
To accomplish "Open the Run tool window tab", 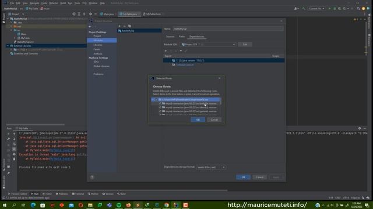I will tap(35, 194).
